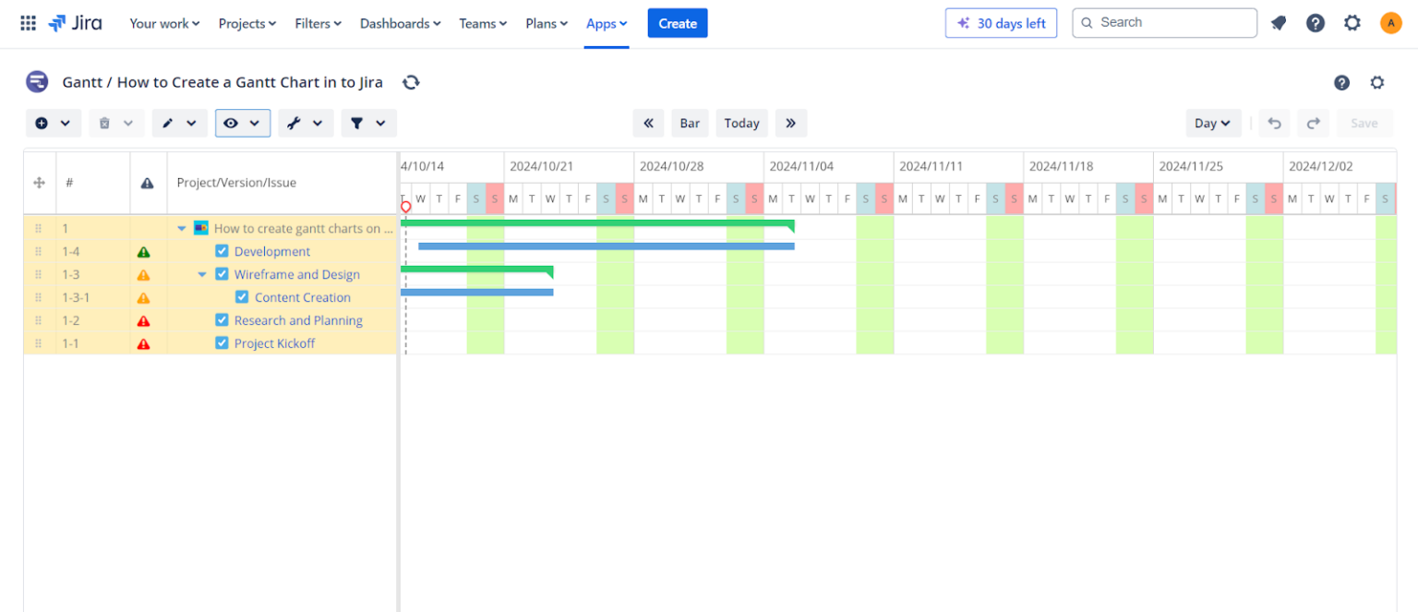Open the eye view options dropdown
The image size is (1418, 612).
243,123
